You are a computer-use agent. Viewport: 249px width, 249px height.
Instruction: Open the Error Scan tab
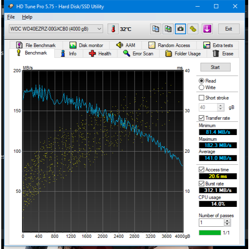[x=138, y=54]
